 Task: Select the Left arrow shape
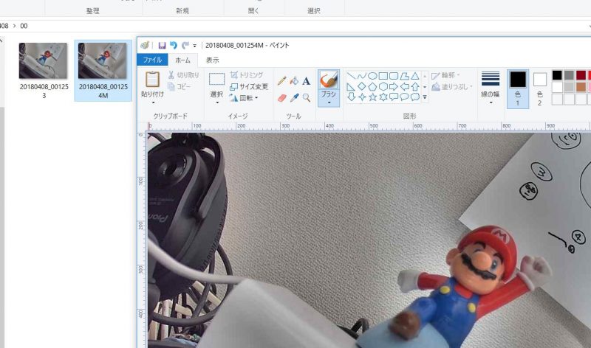[x=404, y=86]
